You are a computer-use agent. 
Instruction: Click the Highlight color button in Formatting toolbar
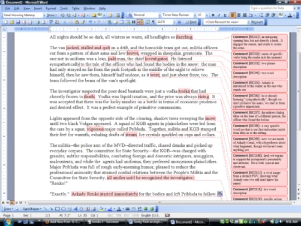(x=281, y=15)
